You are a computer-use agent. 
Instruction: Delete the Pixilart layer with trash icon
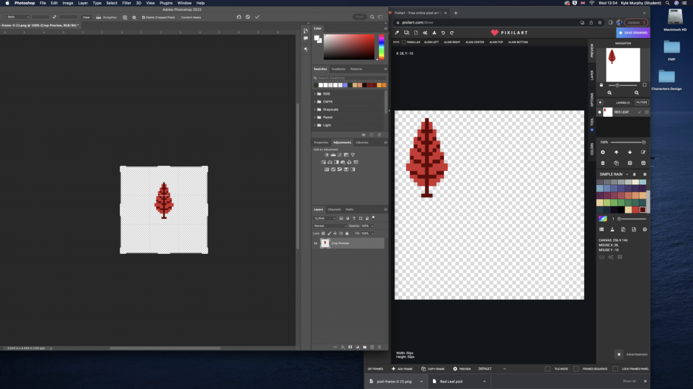point(603,163)
